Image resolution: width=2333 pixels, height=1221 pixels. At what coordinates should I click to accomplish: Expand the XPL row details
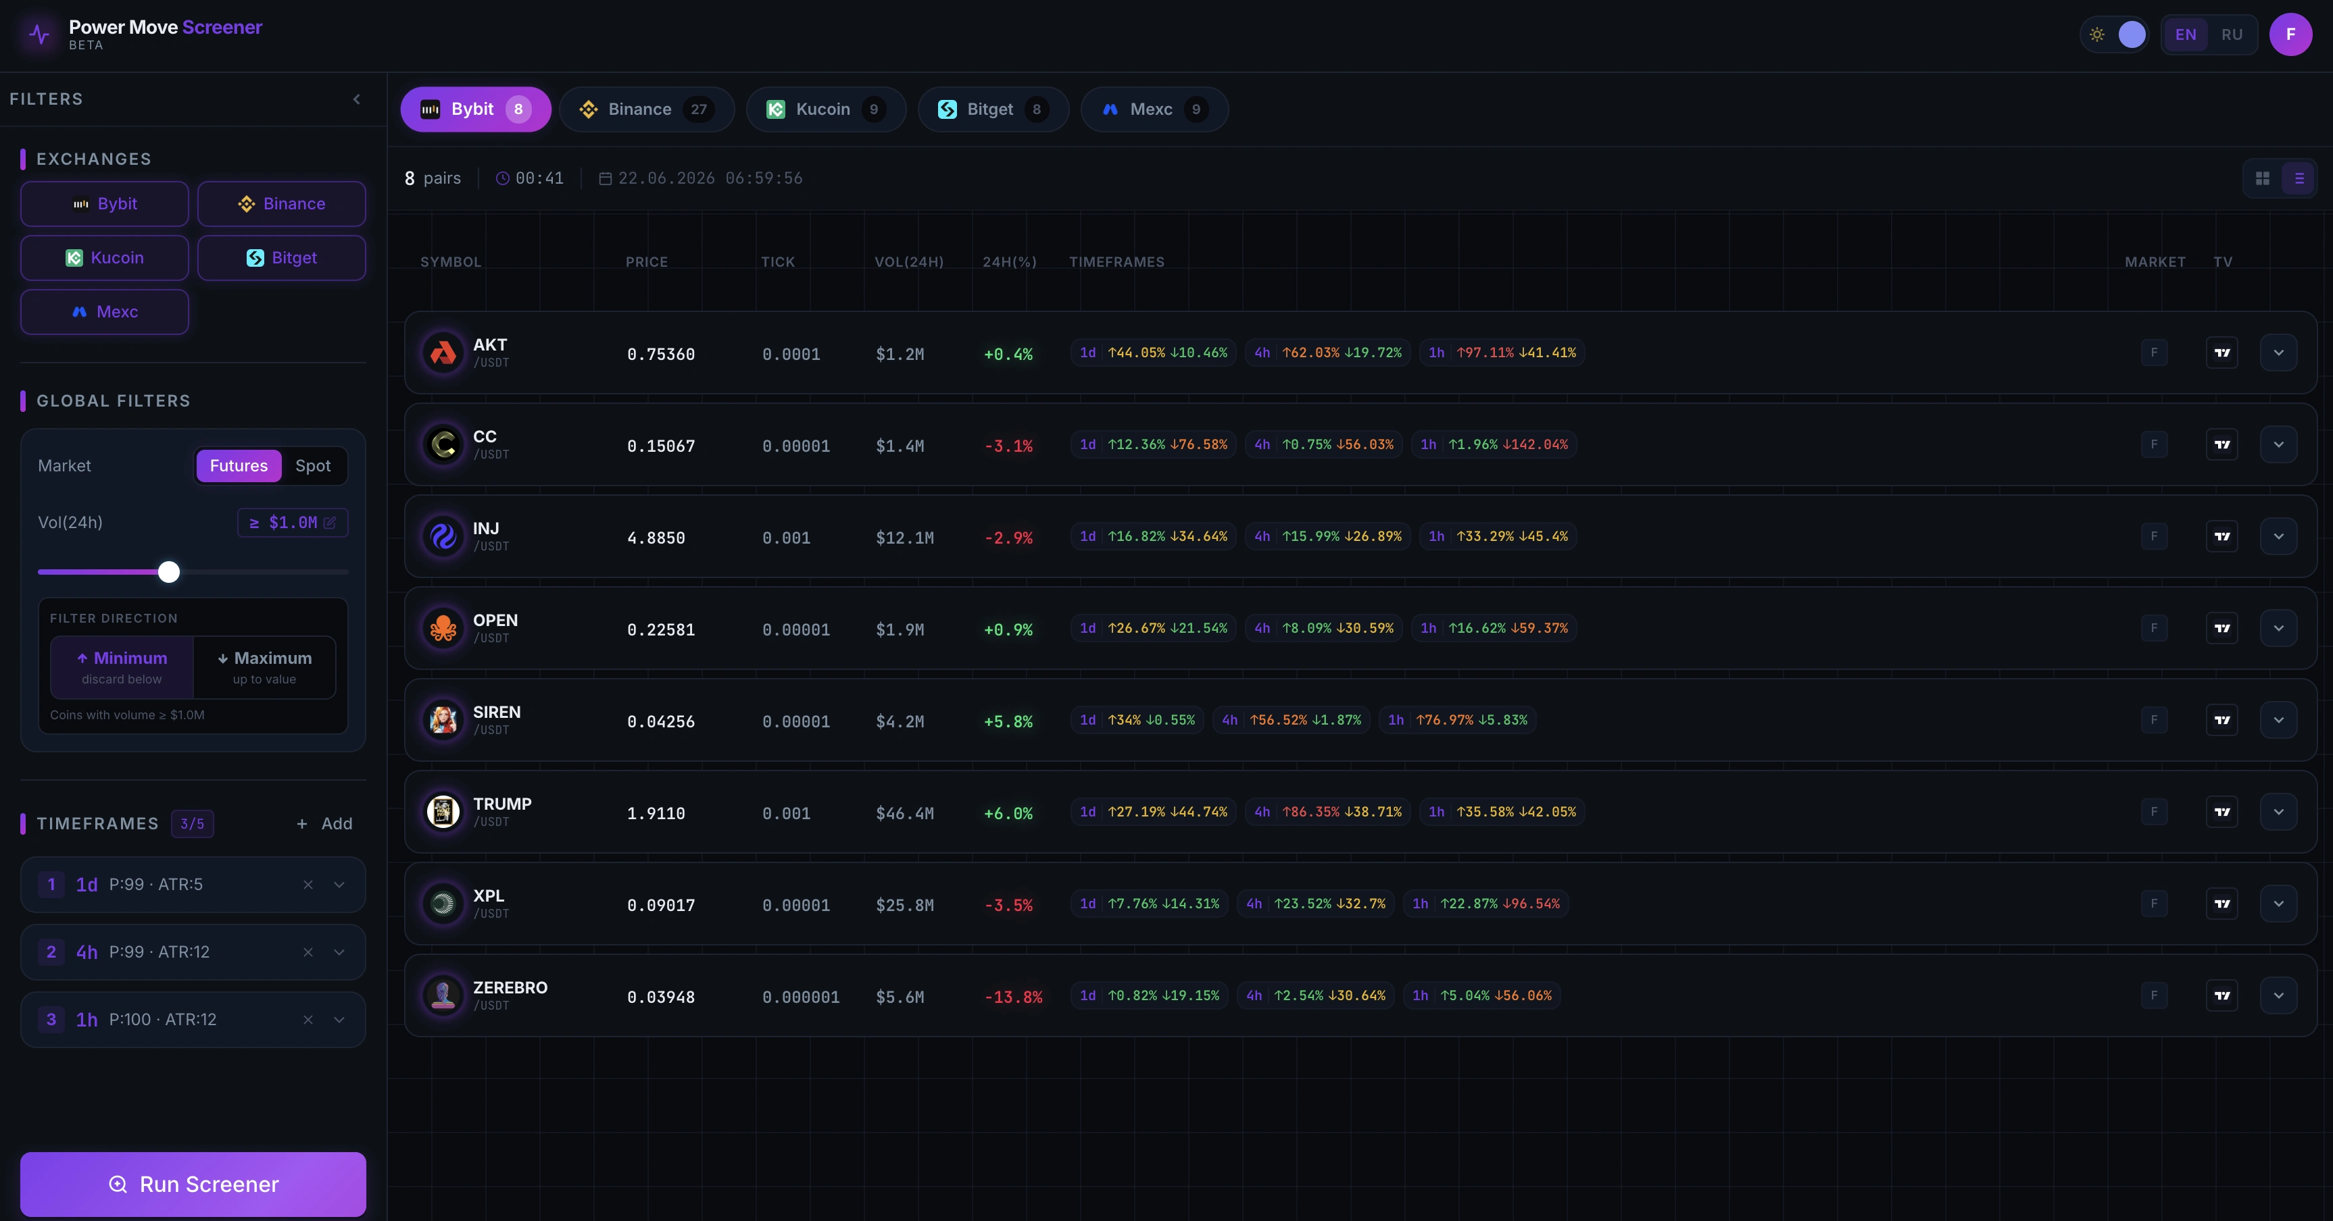[2278, 904]
